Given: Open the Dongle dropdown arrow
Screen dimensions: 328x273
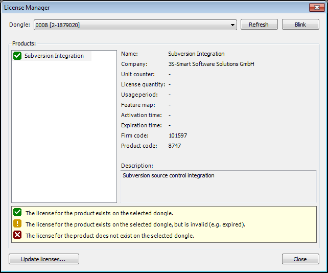Looking at the screenshot, I should click(x=232, y=25).
